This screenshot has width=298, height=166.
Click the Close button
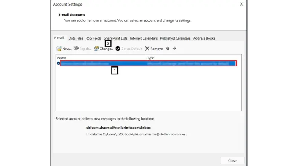tap(232, 161)
